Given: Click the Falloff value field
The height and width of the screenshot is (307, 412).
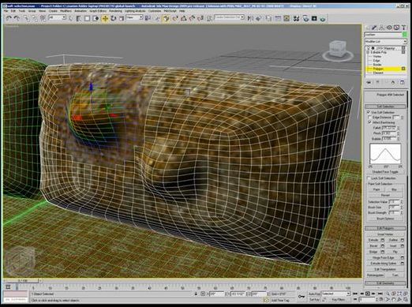Looking at the screenshot, I should [x=389, y=128].
